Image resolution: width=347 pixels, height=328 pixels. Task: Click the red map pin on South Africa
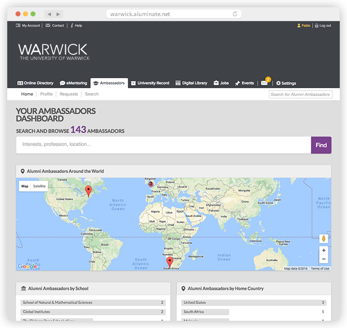pos(170,263)
